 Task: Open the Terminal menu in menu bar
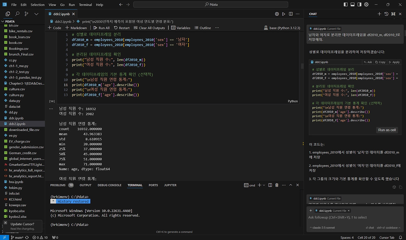coord(85,5)
